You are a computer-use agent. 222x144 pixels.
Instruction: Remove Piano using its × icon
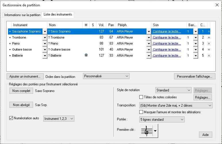click(209, 44)
